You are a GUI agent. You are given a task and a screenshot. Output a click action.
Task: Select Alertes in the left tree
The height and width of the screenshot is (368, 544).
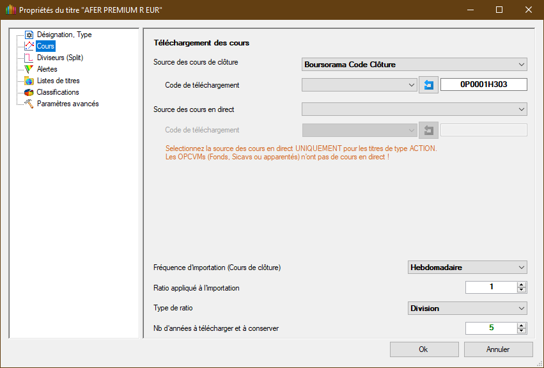coord(47,69)
